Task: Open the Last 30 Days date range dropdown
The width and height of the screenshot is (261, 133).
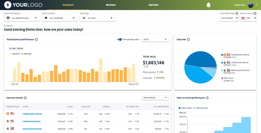Action: [x=229, y=18]
